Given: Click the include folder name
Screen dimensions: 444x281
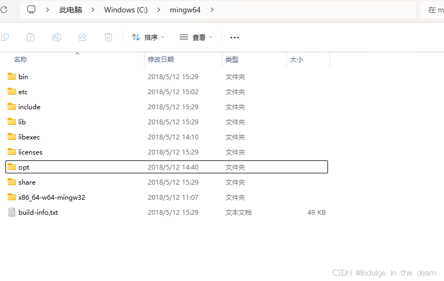Looking at the screenshot, I should pyautogui.click(x=30, y=107).
